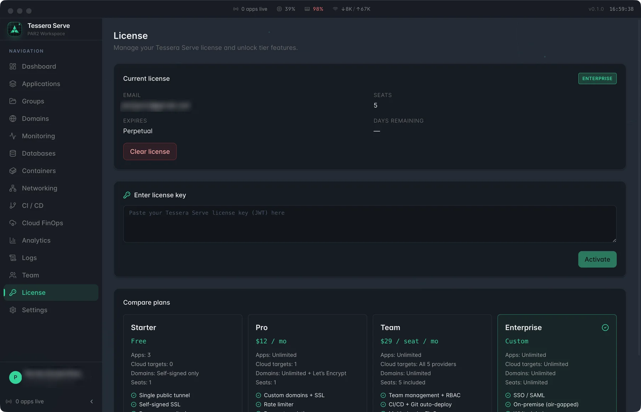
Task: Click "Team management + RBAC" feature
Action: coord(424,395)
